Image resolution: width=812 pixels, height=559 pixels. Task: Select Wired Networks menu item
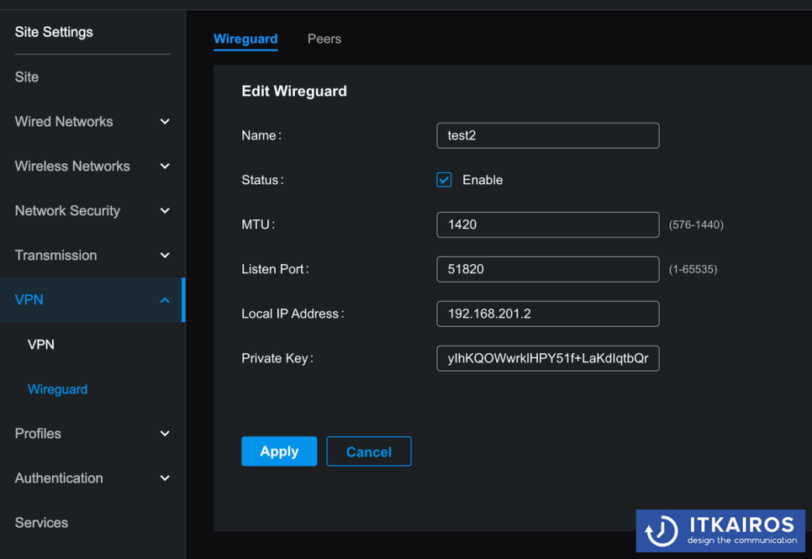[x=64, y=122]
